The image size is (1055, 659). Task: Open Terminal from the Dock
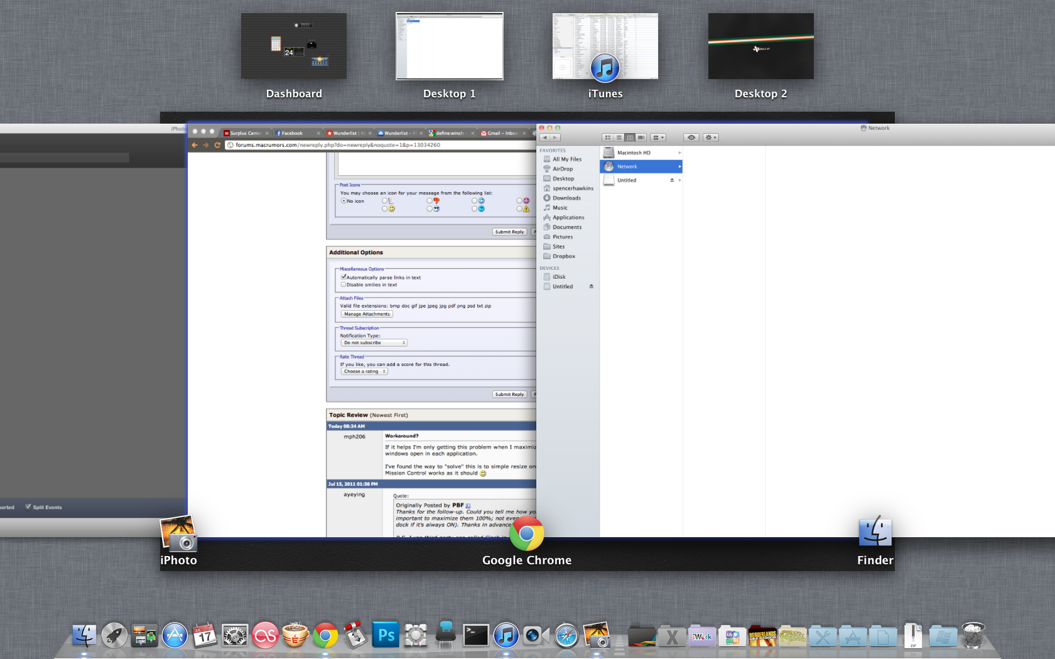pyautogui.click(x=476, y=636)
